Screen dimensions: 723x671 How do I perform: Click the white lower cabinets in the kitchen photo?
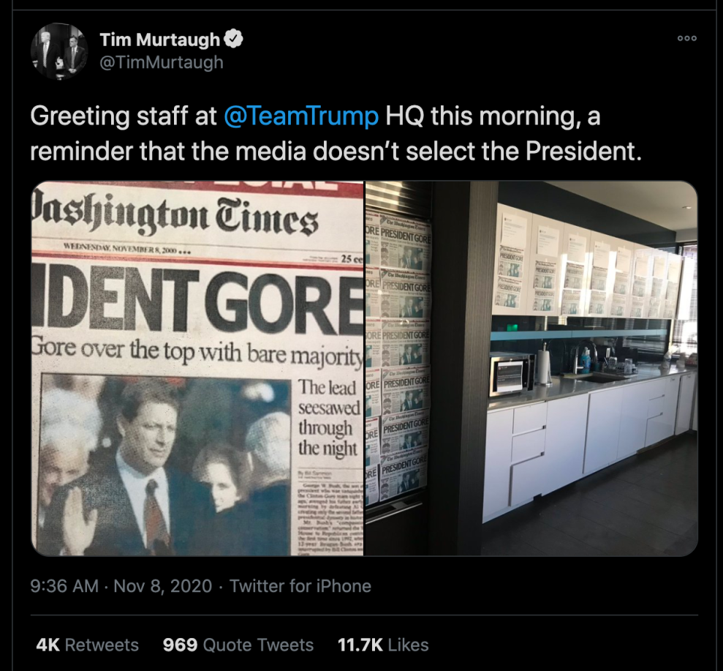click(585, 439)
